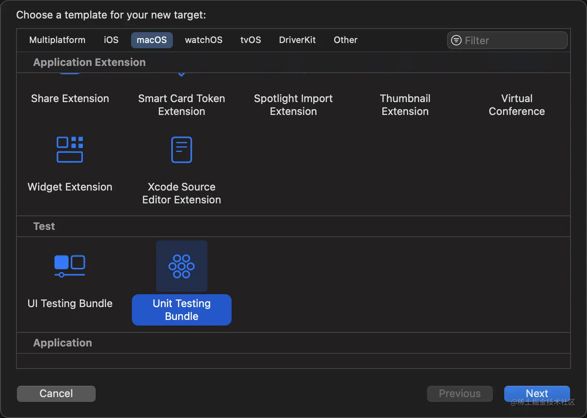The image size is (587, 418).
Task: Switch to the Multiplatform tab
Action: [57, 40]
